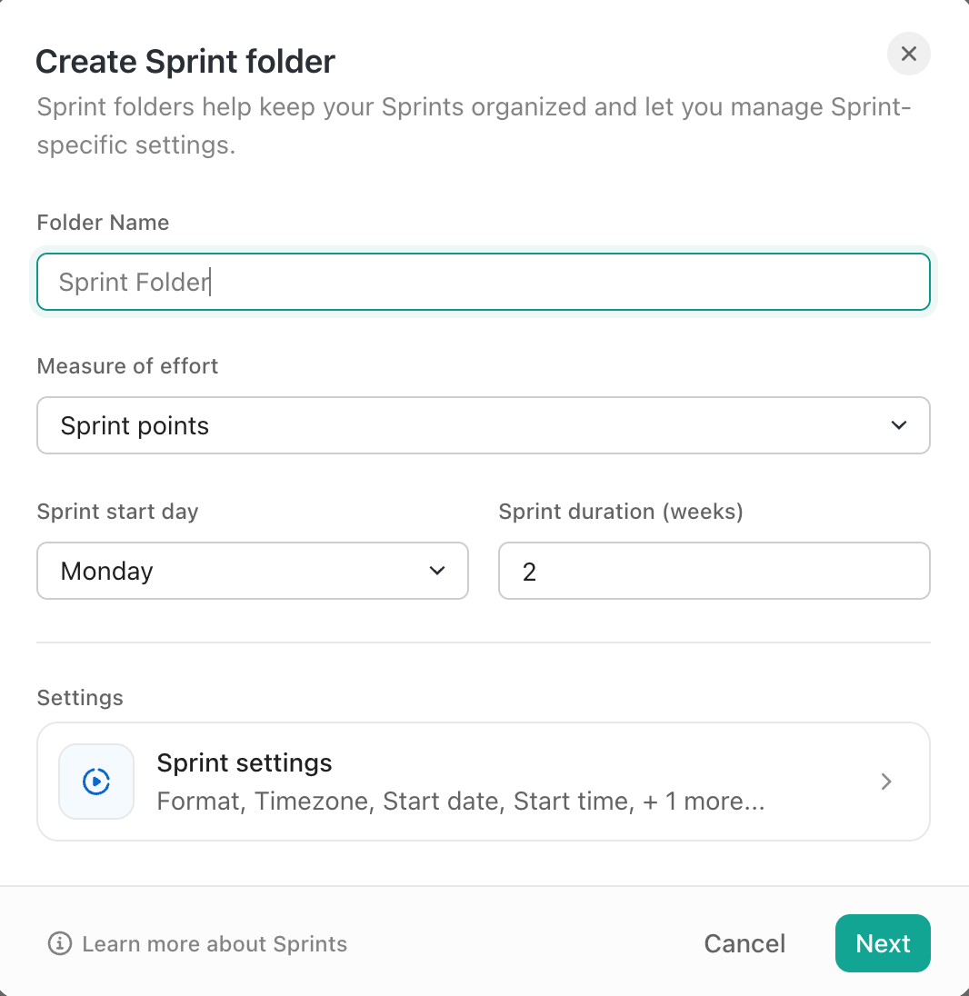Viewport: 969px width, 996px height.
Task: Click the Folder Name input field
Action: [484, 282]
